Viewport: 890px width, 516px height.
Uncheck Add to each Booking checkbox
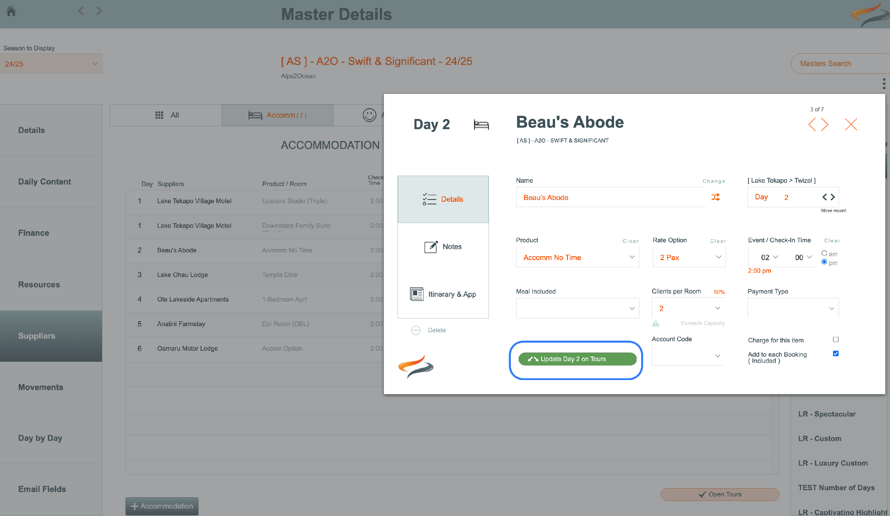836,353
